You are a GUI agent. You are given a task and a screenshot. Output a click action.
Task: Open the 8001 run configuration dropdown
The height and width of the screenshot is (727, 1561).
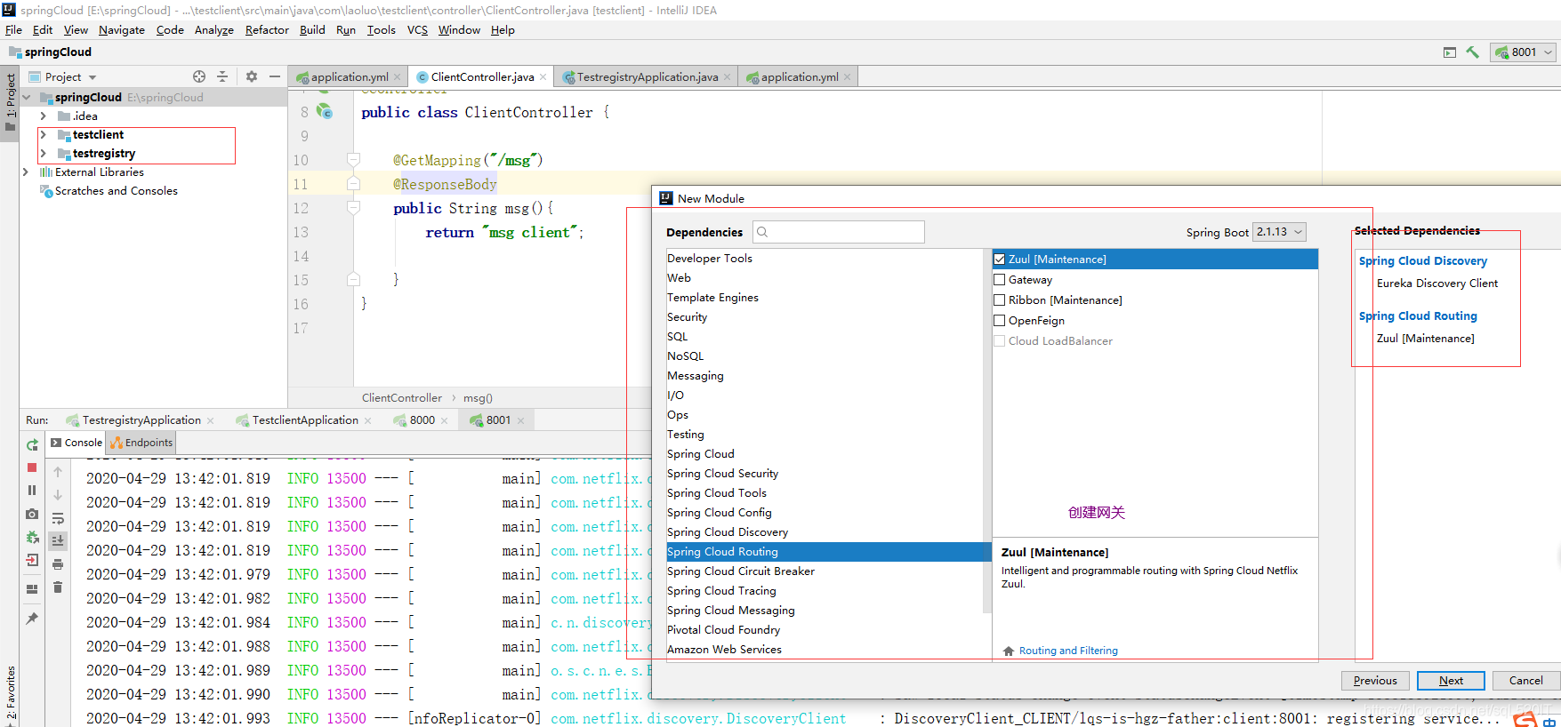tap(1525, 52)
